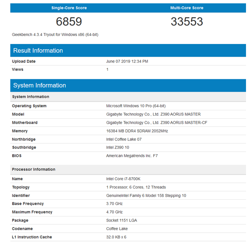
Task: Select the Multi-Core Score header label
Action: [x=187, y=8]
